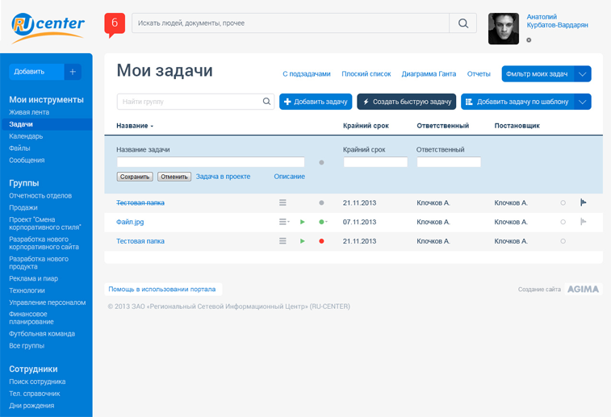Open Календарь in sidebar
The width and height of the screenshot is (611, 417).
click(x=26, y=136)
